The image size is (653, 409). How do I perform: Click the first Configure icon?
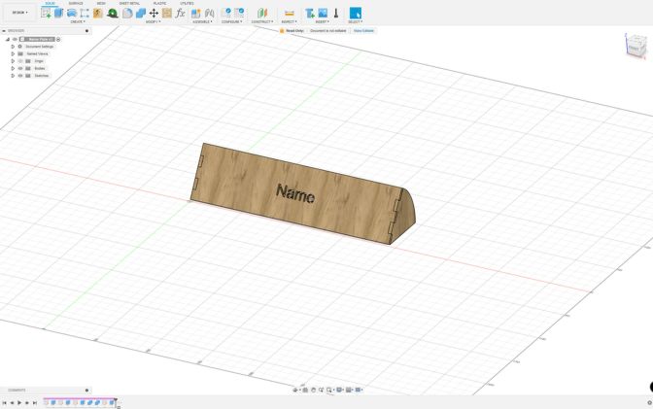click(226, 13)
